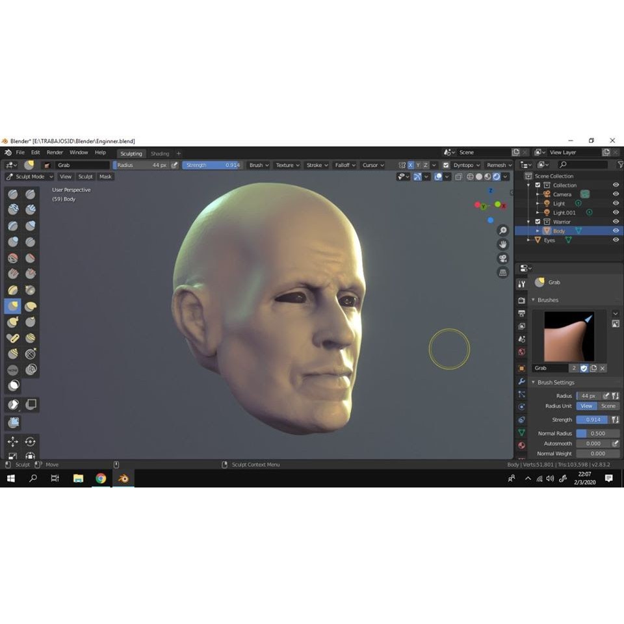Screen dimensions: 624x624
Task: Hide the Eyes object in the Outliner
Action: (x=615, y=240)
